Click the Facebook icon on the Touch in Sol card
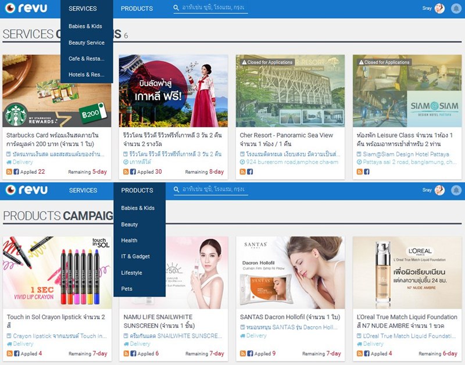This screenshot has height=365, width=465. [17, 353]
